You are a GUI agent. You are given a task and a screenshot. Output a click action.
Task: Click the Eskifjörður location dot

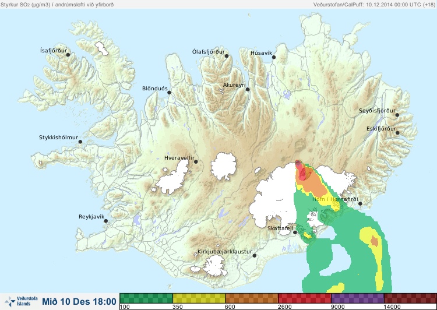click(397, 133)
